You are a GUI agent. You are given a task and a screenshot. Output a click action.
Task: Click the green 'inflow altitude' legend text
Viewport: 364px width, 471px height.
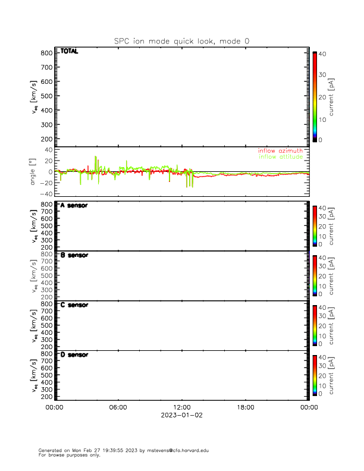tap(280, 157)
